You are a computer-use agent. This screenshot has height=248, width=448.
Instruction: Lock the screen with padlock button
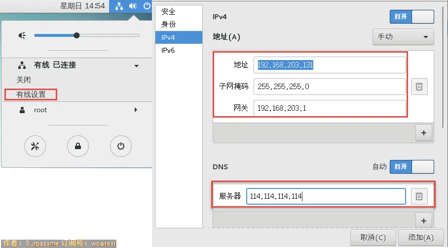(x=78, y=146)
